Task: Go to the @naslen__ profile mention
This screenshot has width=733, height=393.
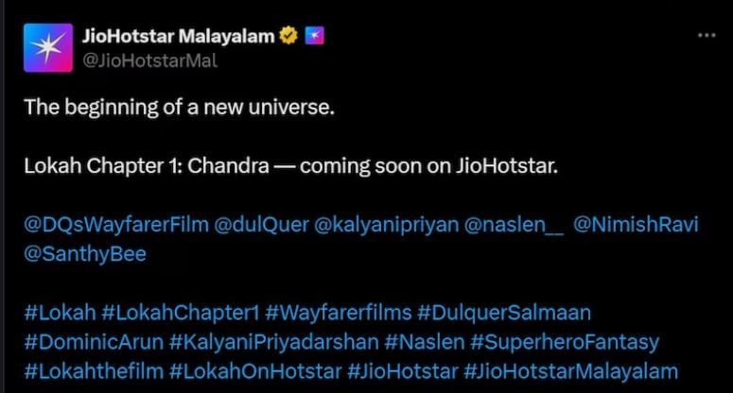Action: point(514,225)
